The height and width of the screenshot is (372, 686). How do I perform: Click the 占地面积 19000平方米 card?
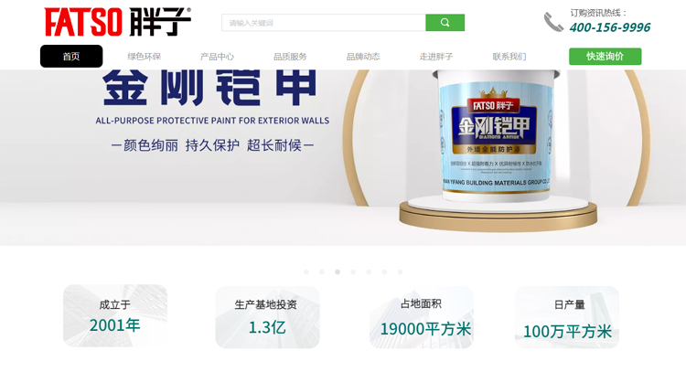click(421, 317)
